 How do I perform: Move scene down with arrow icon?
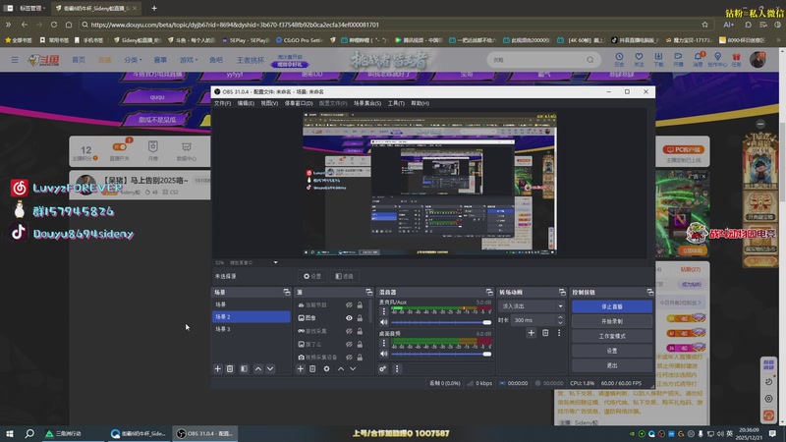[270, 369]
